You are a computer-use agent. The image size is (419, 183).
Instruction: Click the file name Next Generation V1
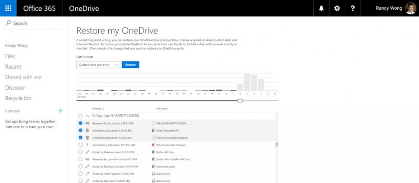click(x=168, y=131)
